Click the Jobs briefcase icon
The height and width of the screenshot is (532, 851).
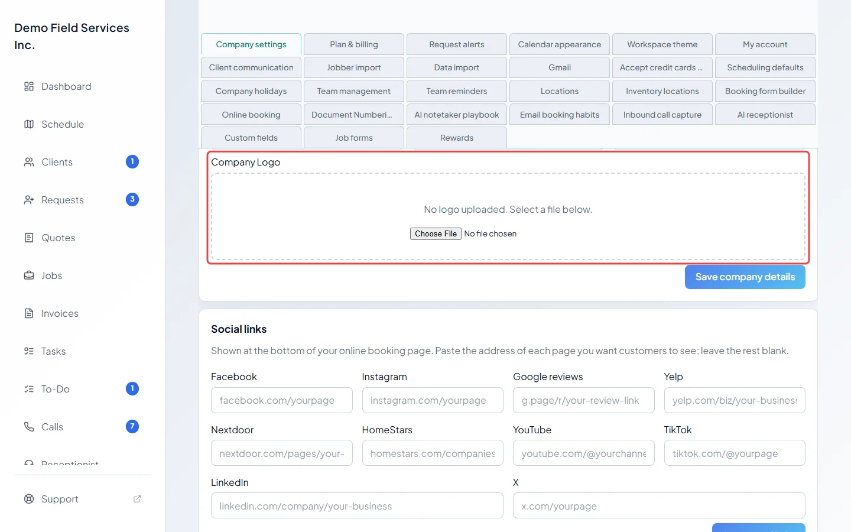[x=29, y=275]
